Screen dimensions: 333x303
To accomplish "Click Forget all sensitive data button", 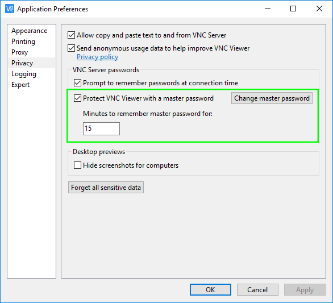I will tap(106, 188).
